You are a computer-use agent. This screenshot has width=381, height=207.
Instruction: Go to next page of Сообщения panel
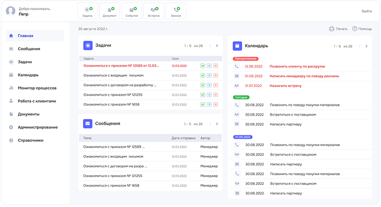pyautogui.click(x=217, y=124)
